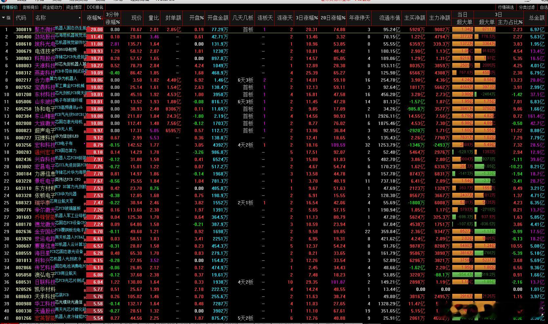Click the 3分钟涨幅% column header
The width and height of the screenshot is (548, 324).
pyautogui.click(x=112, y=18)
